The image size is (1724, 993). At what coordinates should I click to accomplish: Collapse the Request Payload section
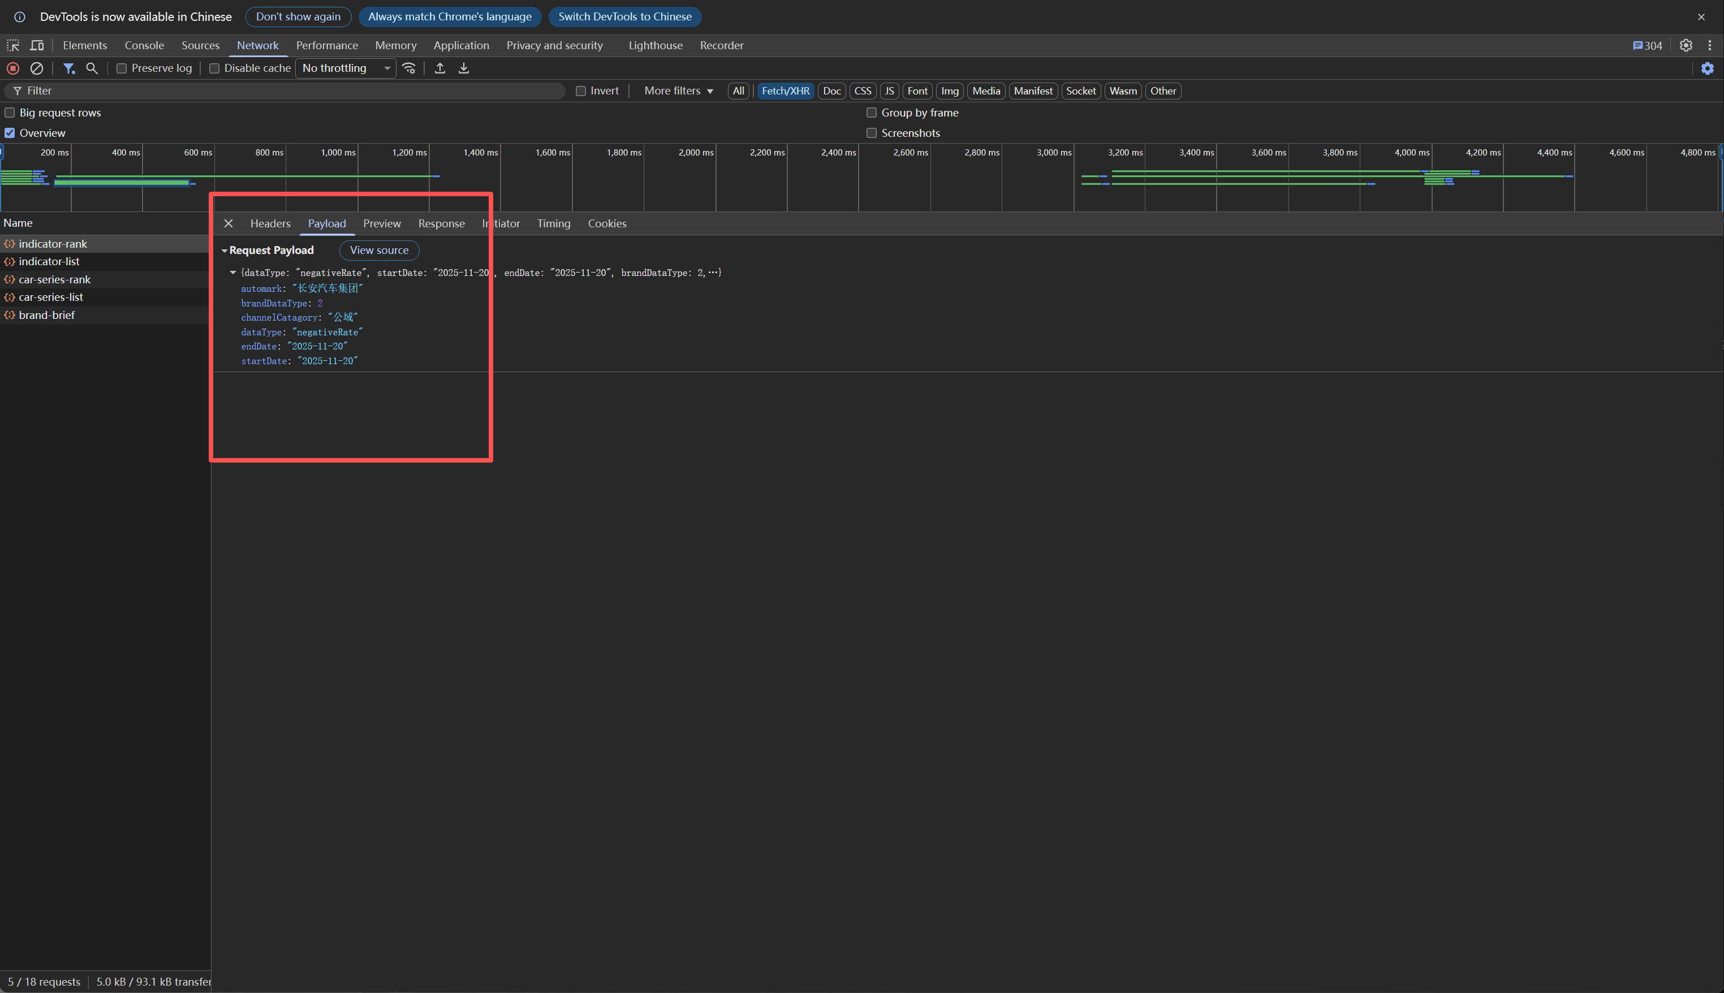225,251
